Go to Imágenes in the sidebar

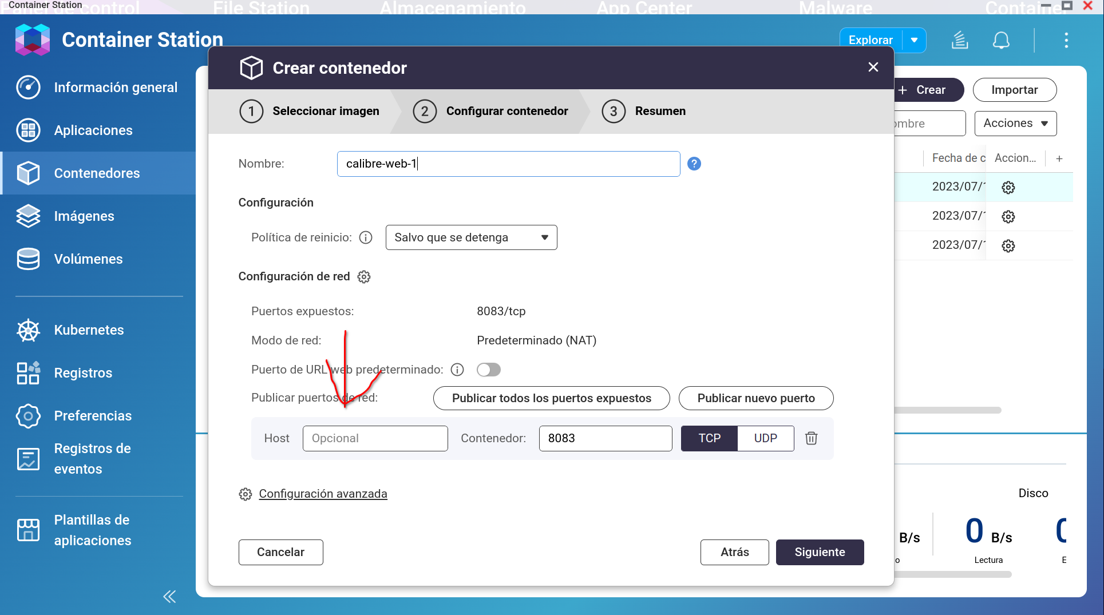[84, 216]
